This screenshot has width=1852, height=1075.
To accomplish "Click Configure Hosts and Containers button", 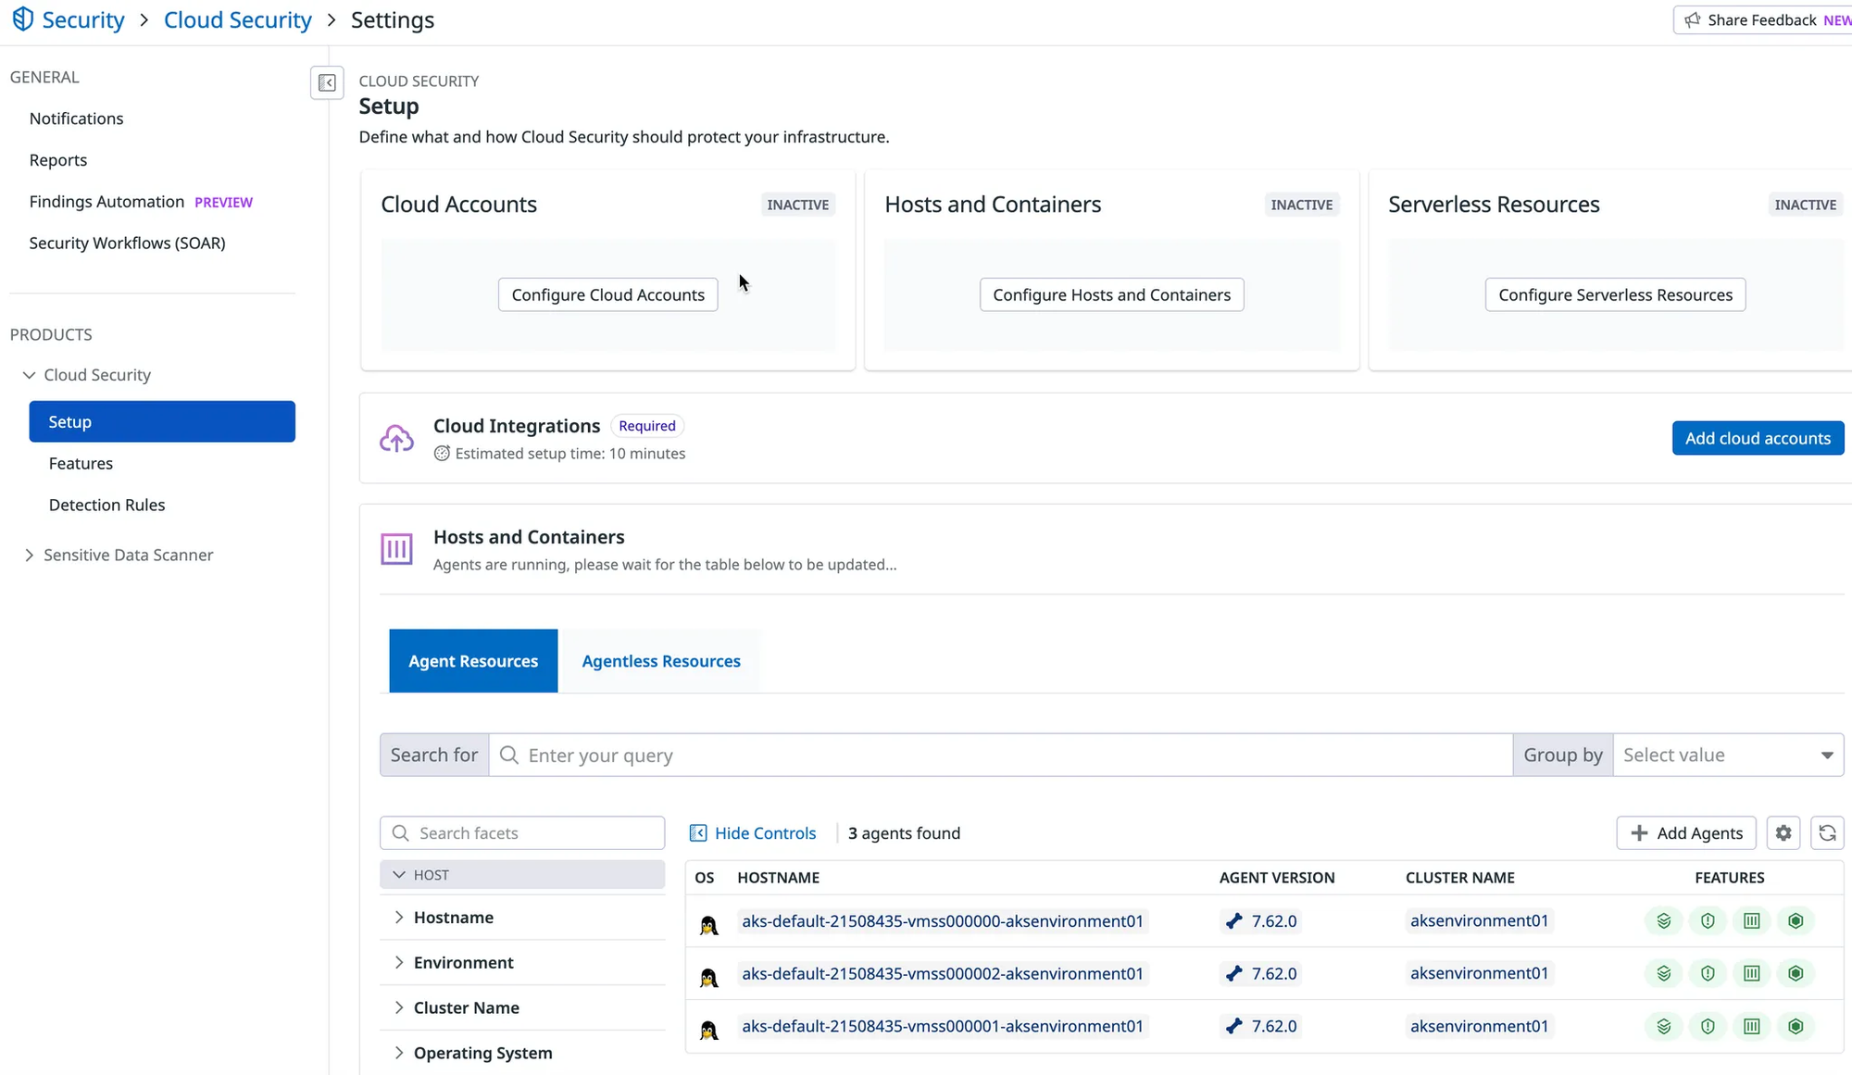I will 1111,294.
